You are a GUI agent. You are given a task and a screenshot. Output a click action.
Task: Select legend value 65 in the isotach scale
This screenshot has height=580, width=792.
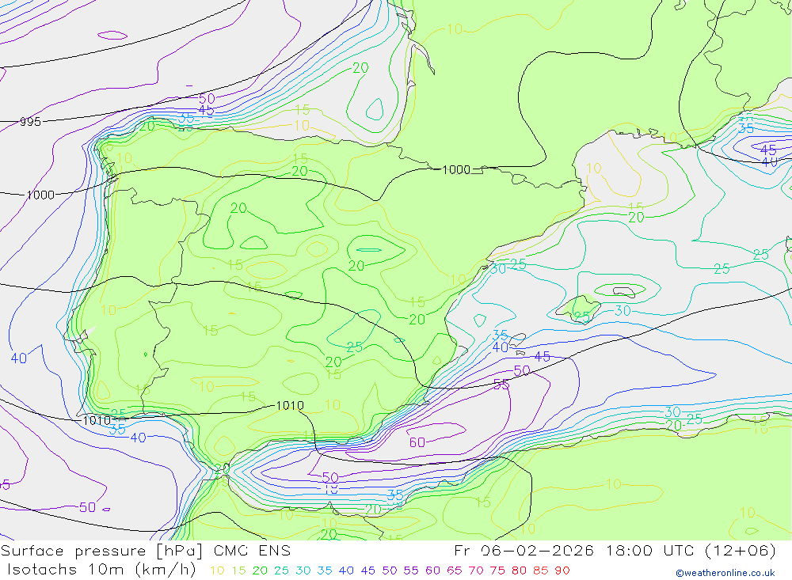tap(454, 571)
